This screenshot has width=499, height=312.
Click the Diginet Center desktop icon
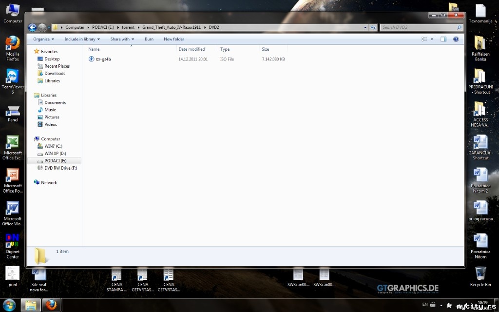click(x=13, y=246)
